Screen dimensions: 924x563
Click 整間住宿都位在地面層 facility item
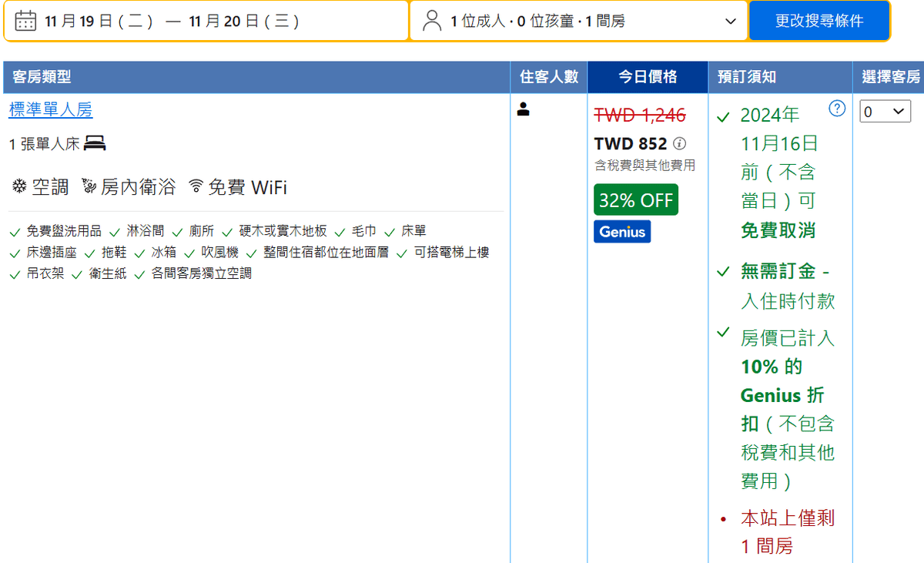326,253
